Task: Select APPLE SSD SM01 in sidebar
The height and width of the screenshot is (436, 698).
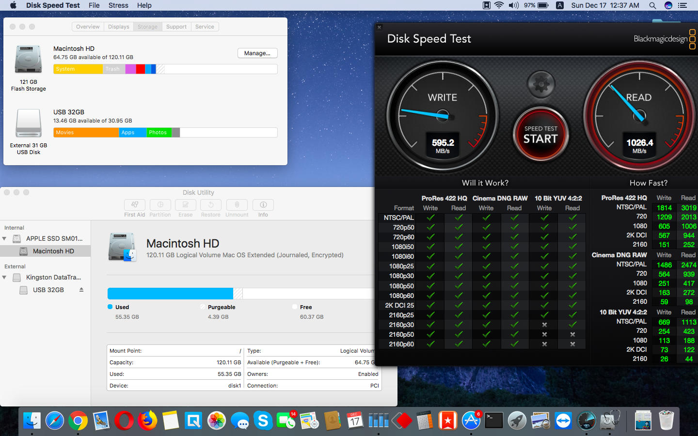Action: (x=45, y=238)
